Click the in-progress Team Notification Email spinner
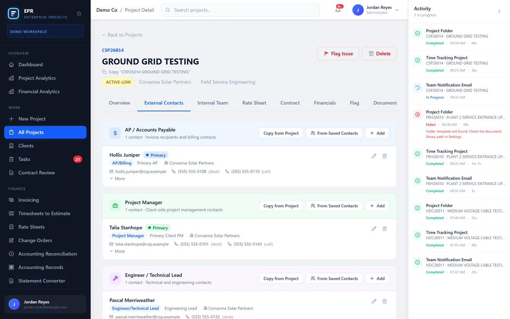 418,87
